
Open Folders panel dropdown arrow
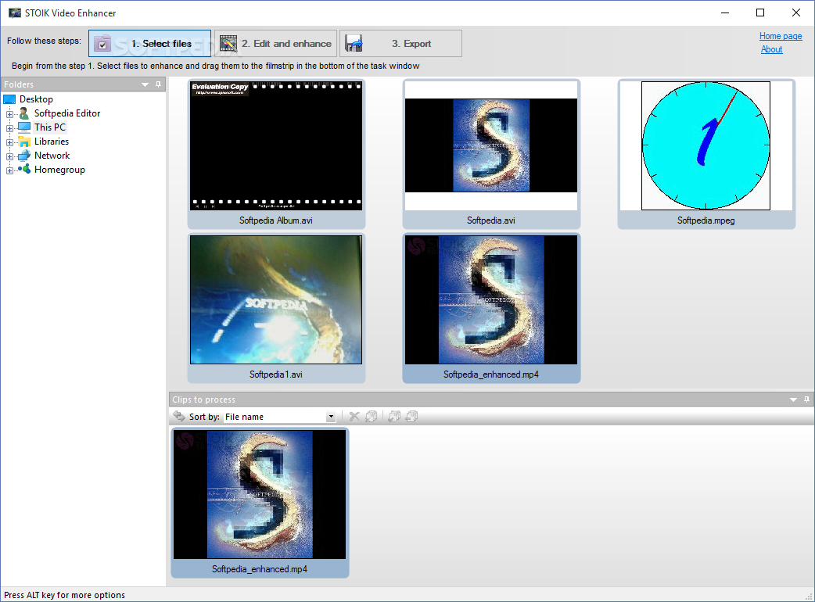click(145, 84)
